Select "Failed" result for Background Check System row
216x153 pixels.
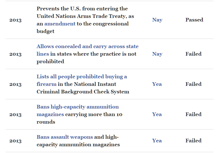click(193, 84)
